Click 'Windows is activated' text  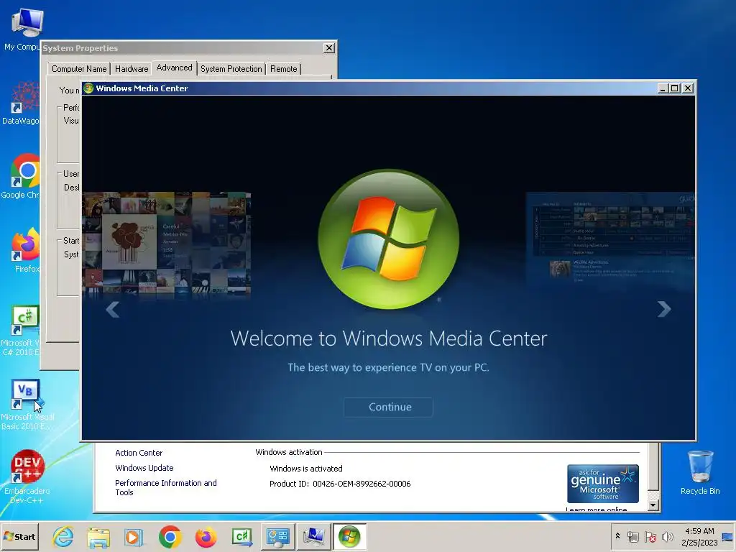coord(306,469)
